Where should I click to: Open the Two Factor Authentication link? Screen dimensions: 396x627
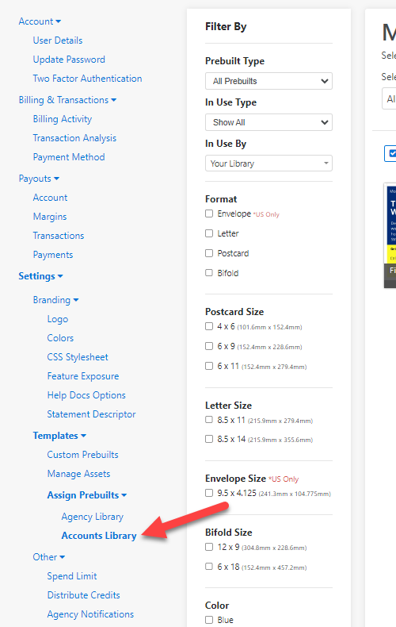(x=87, y=79)
